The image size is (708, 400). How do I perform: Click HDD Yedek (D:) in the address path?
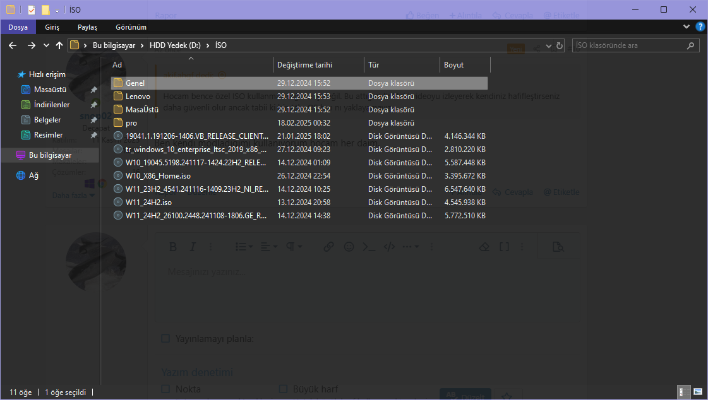[x=175, y=45]
